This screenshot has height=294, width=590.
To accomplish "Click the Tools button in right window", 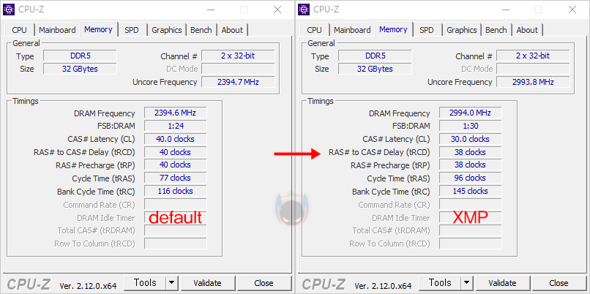I will click(x=440, y=283).
